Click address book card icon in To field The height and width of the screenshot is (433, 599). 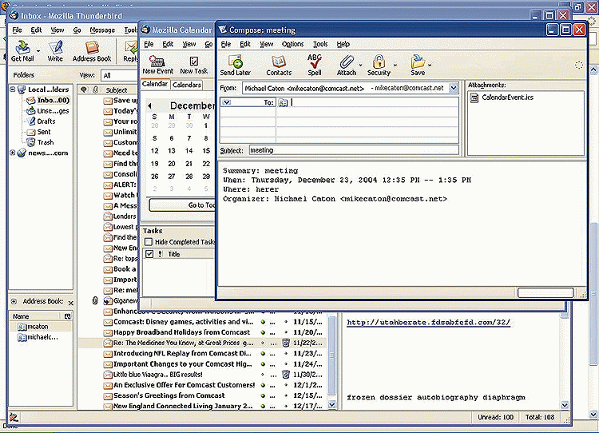283,102
